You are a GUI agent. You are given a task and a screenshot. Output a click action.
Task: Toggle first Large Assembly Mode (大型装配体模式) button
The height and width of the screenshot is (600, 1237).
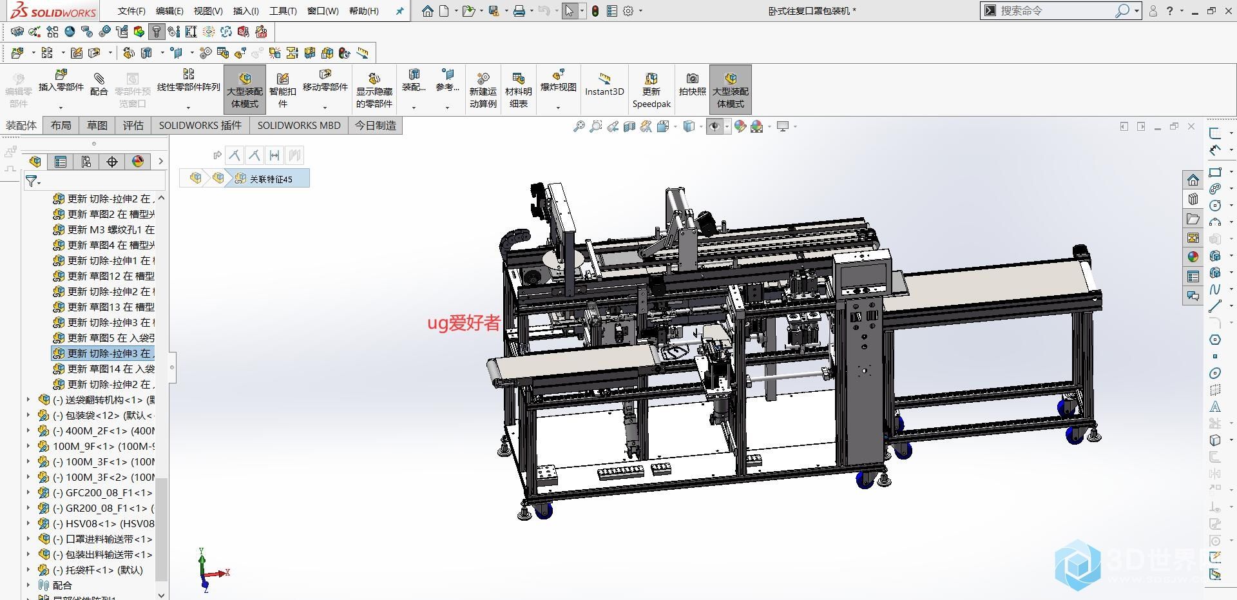tap(245, 90)
